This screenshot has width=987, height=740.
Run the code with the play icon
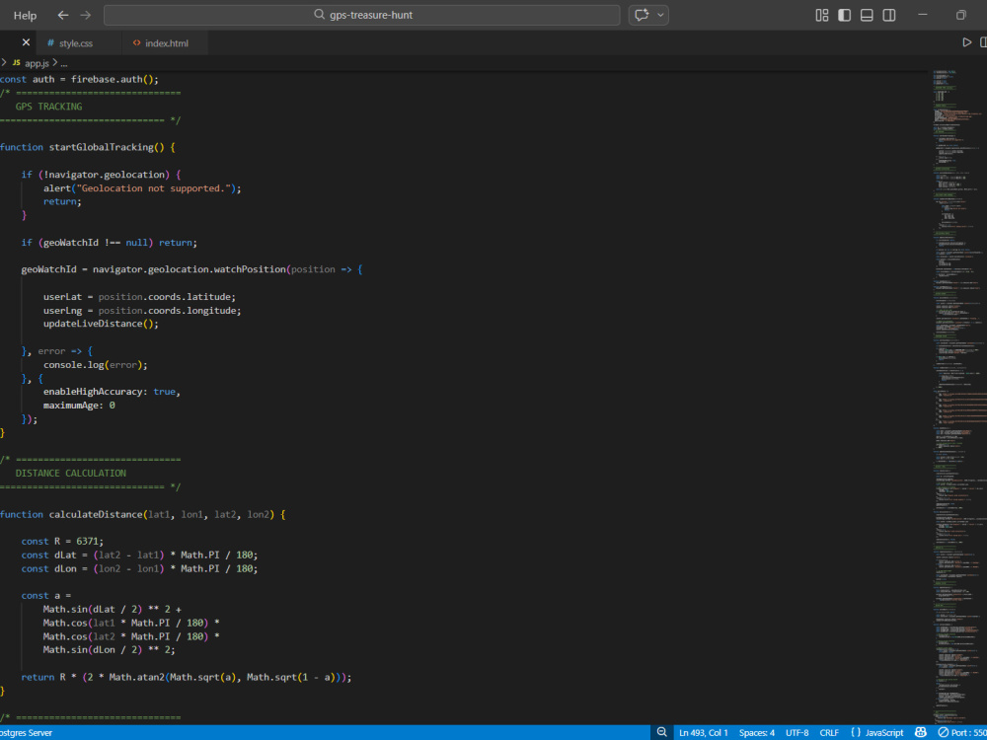tap(967, 42)
